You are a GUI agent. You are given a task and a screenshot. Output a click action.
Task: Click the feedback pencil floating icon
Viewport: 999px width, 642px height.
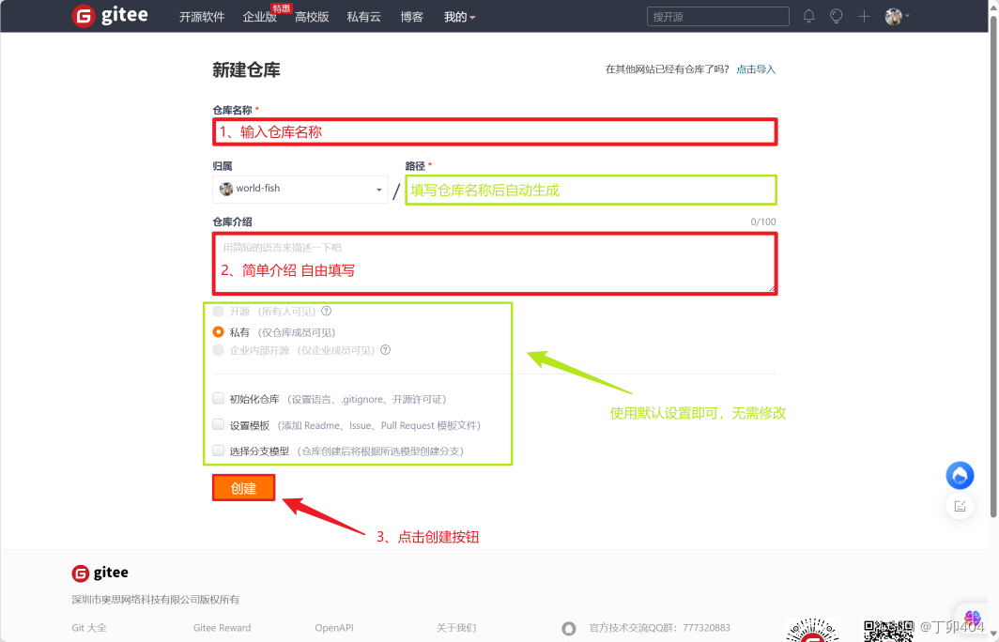click(960, 505)
